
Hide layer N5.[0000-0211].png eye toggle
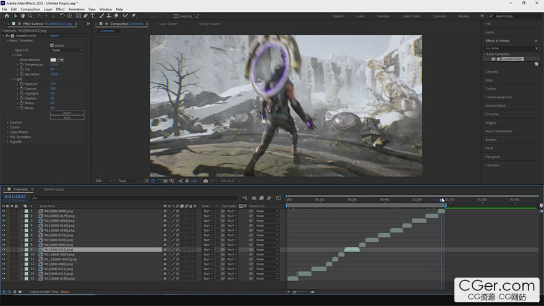click(4, 250)
